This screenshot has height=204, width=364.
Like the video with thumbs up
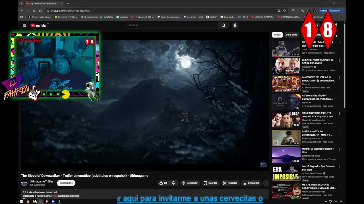point(163,183)
